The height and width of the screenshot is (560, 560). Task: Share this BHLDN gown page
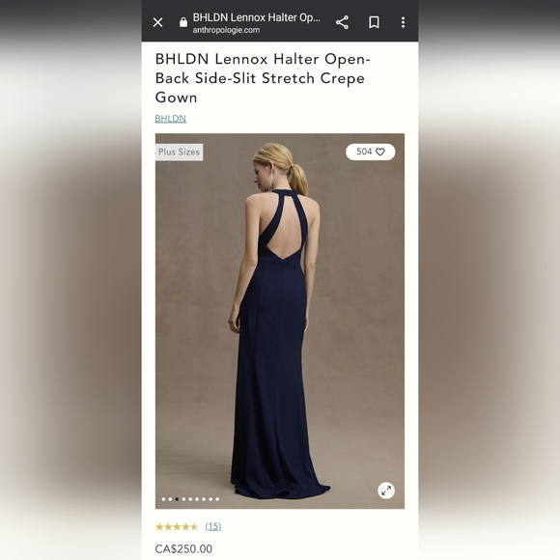pos(342,22)
